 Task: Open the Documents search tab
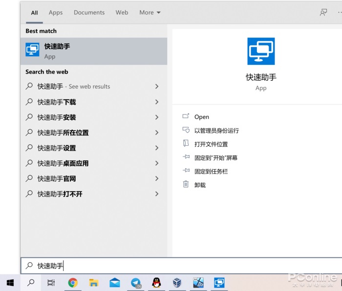pyautogui.click(x=89, y=12)
